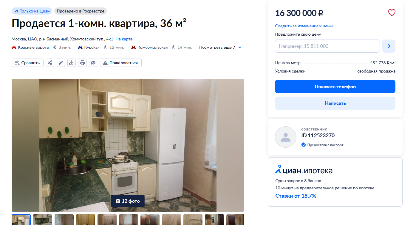Open 'На карте' map link

coord(124,39)
